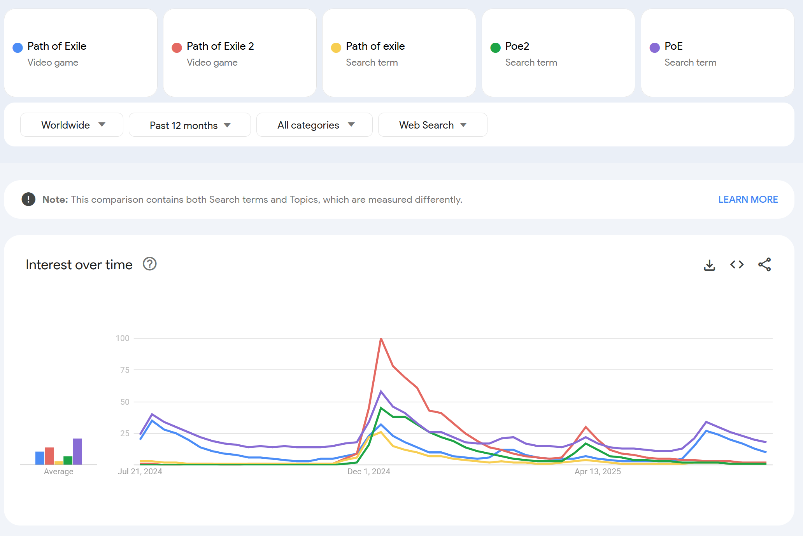Screen dimensions: 803x536
Task: Select the Poe2 search term card
Action: coord(558,53)
